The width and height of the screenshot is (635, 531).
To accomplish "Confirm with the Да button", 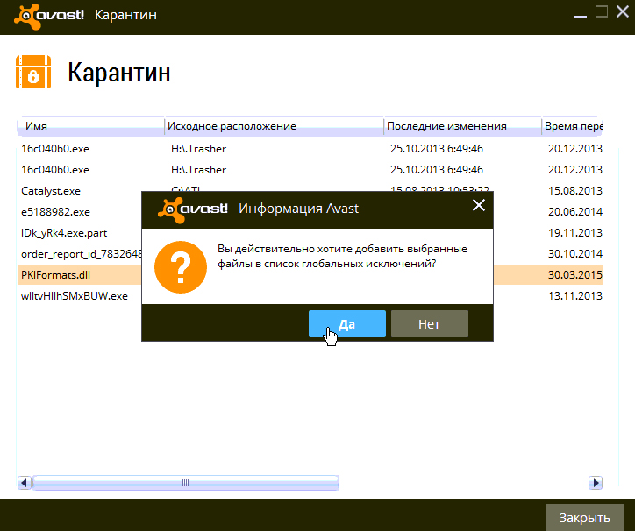I will pyautogui.click(x=346, y=323).
